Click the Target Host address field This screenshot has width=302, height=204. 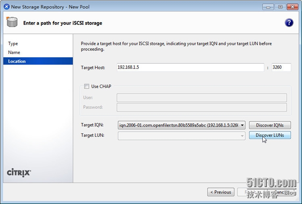(190, 67)
